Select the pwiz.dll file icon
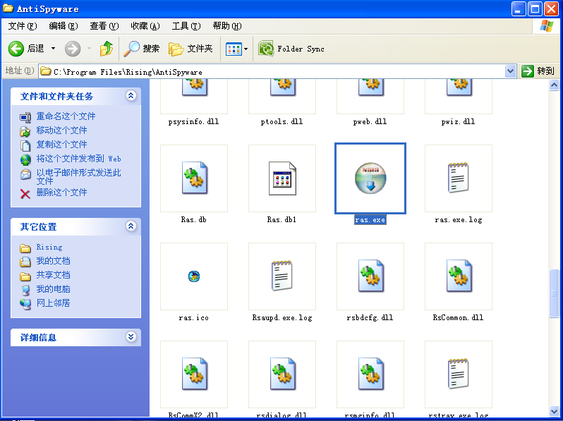Image resolution: width=563 pixels, height=421 pixels. coord(459,88)
